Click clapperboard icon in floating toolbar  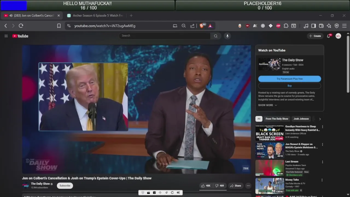[148, 193]
